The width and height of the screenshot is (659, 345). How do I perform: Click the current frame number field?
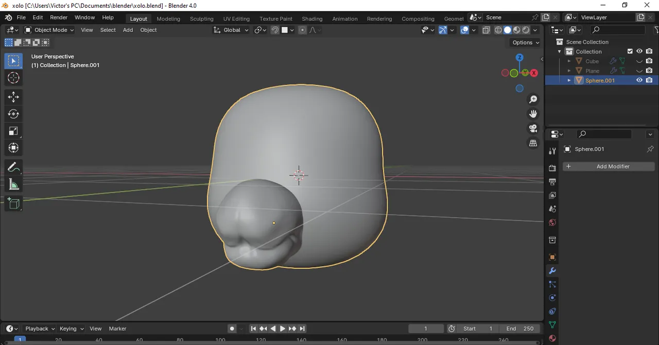pos(426,329)
